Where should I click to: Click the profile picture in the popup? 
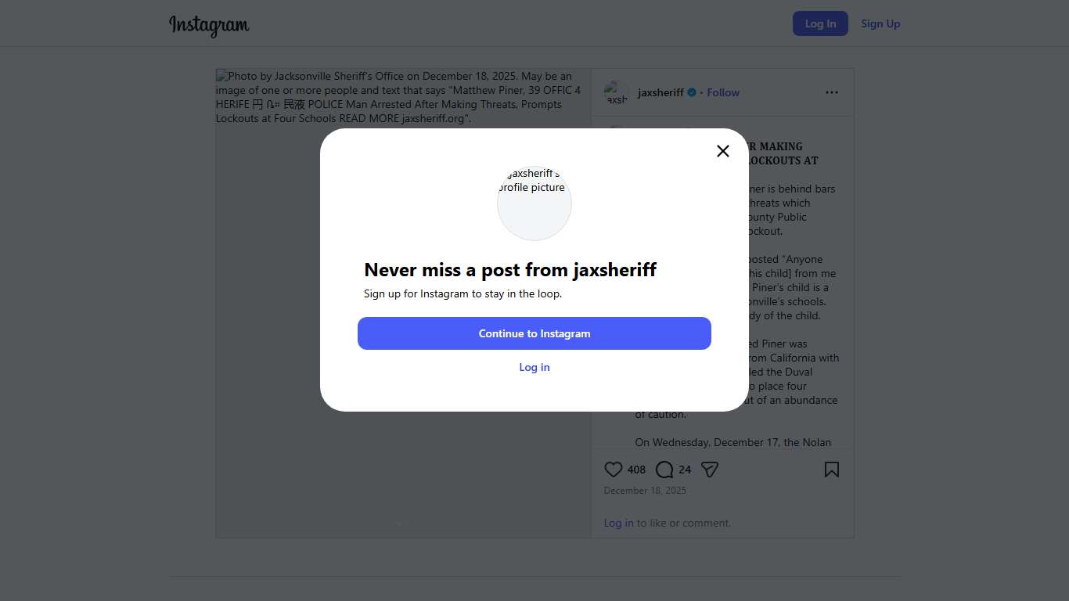pos(534,203)
